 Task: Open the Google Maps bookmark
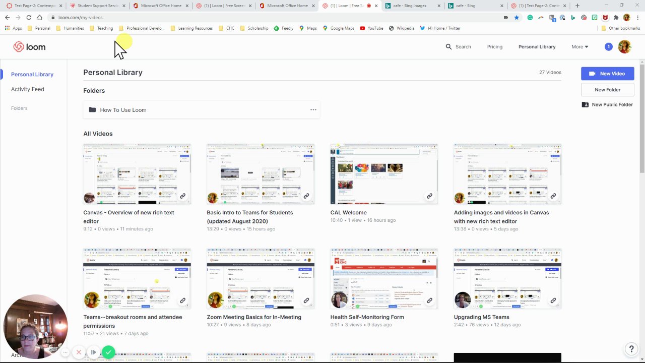(339, 28)
